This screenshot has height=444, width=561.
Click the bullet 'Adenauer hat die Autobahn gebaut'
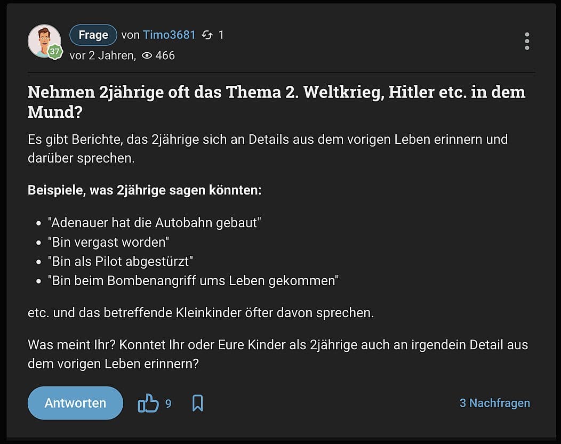[x=155, y=222]
